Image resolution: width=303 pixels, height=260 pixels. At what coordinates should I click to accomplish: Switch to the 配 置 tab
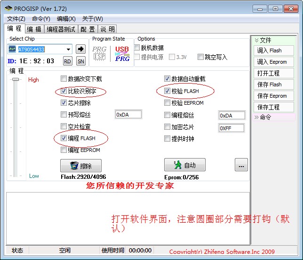[x=88, y=29]
